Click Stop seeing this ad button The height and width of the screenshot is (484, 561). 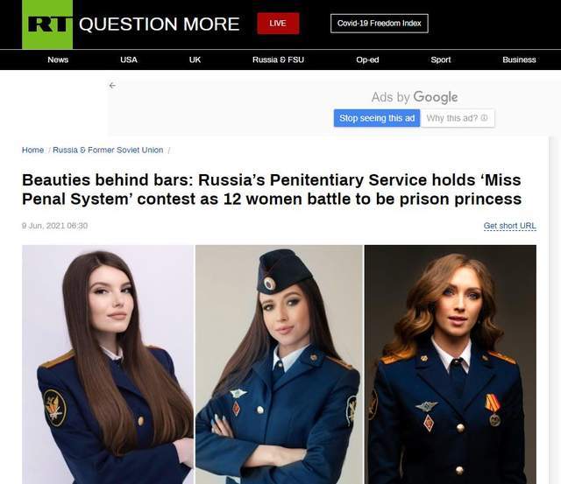tap(377, 118)
